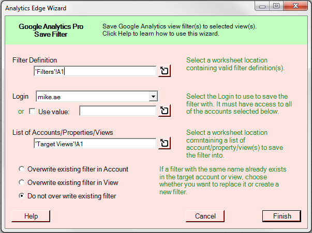Click the 'List of Accounts/Properties/Views' label
This screenshot has height=233, width=312.
[63, 132]
